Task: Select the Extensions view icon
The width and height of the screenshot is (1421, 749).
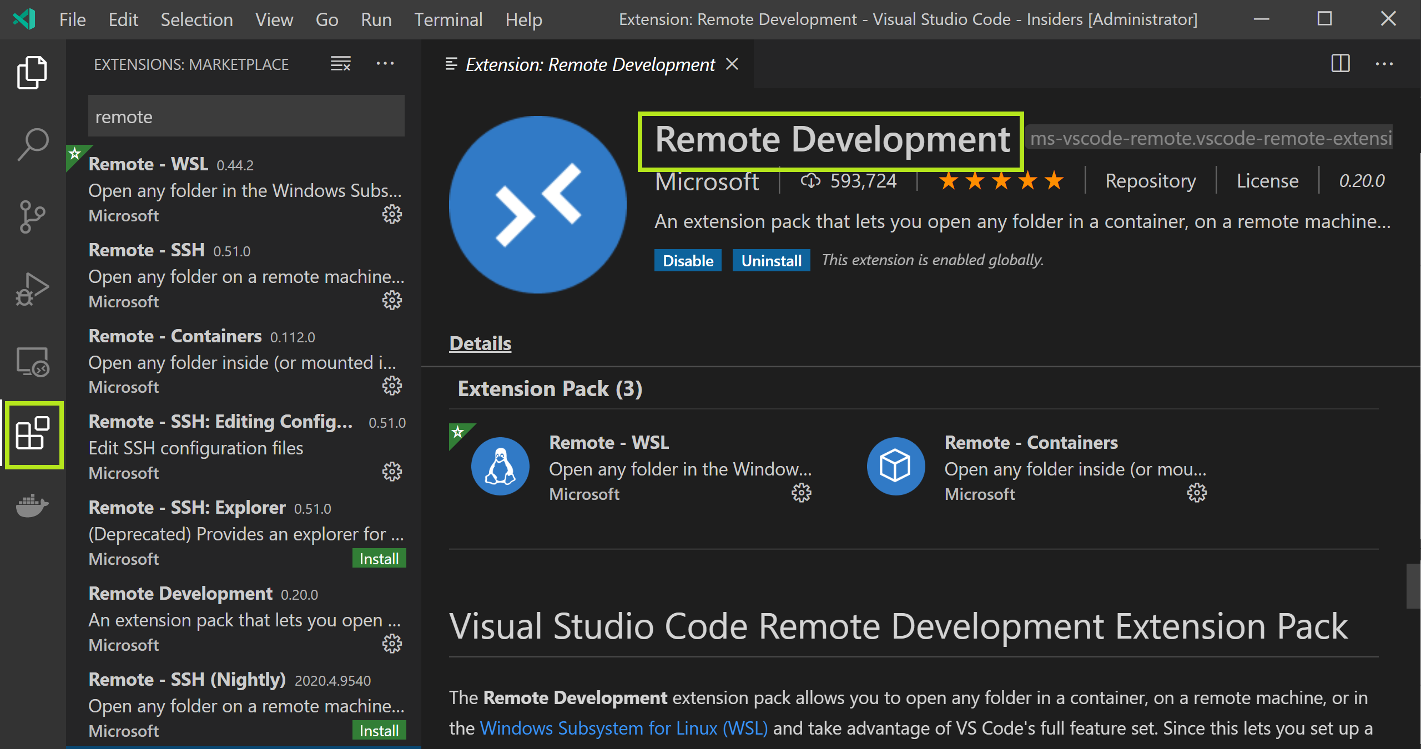Action: [33, 434]
